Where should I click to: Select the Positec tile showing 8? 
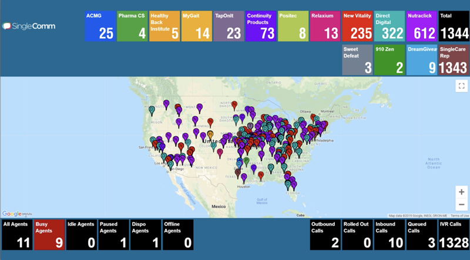[293, 26]
